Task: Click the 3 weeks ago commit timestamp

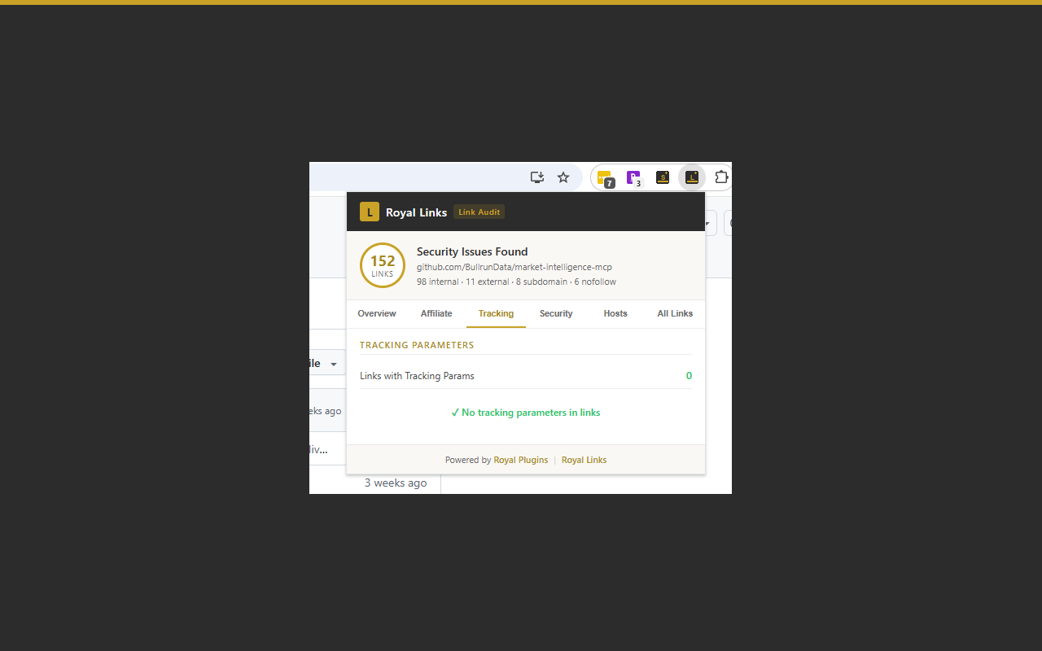Action: click(x=395, y=483)
